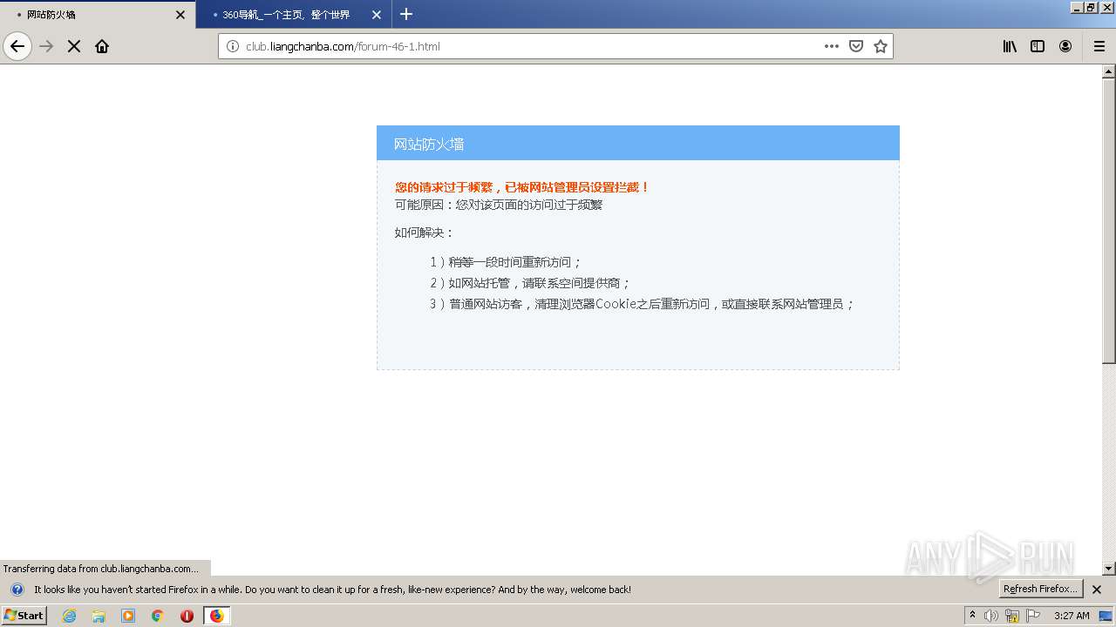Click the 如何解决 heading
Image resolution: width=1116 pixels, height=627 pixels.
coord(425,233)
